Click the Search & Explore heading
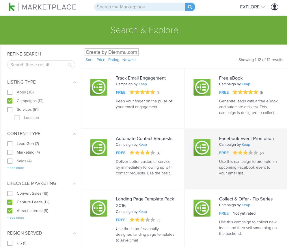287x247 pixels. point(144,30)
